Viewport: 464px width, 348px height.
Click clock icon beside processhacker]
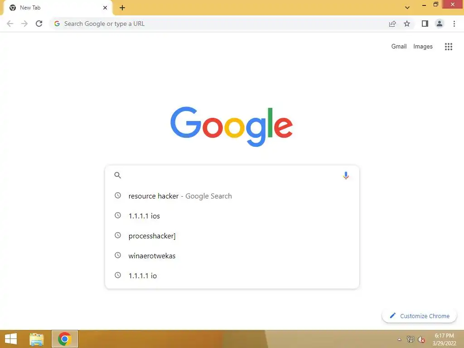pos(118,235)
